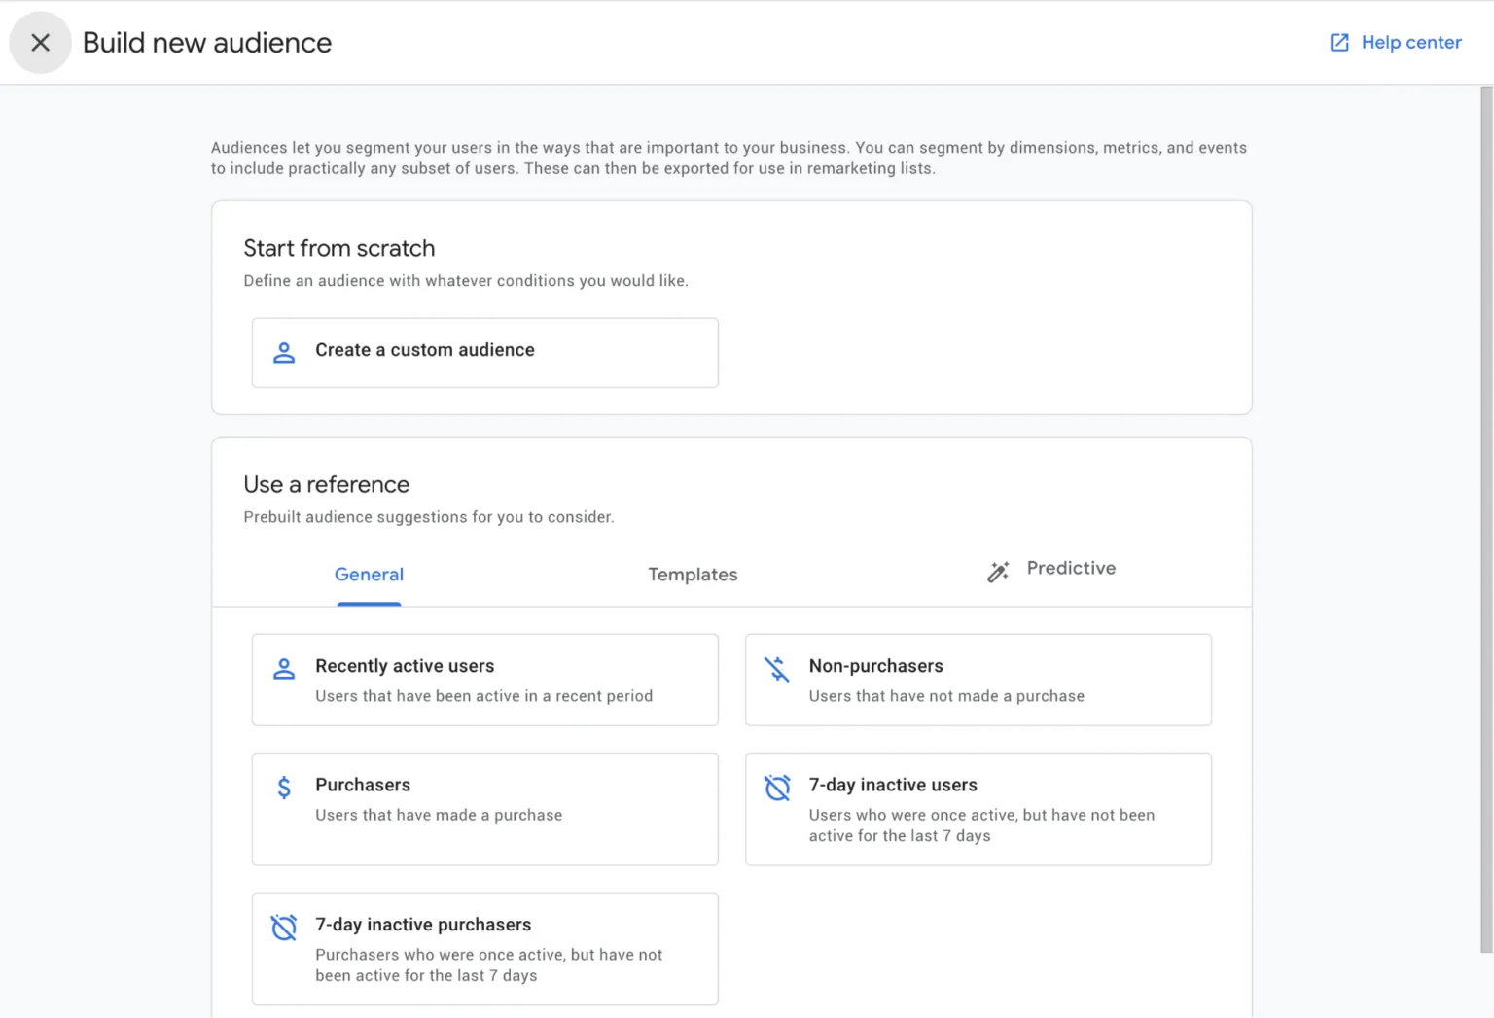Click the vertical scrollbar on the right
Screen dimensions: 1494x1018
1485,519
